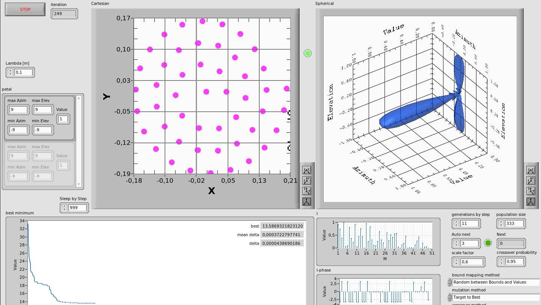
Task: Toggle green LED beside Cartesian plot
Action: pos(308,53)
